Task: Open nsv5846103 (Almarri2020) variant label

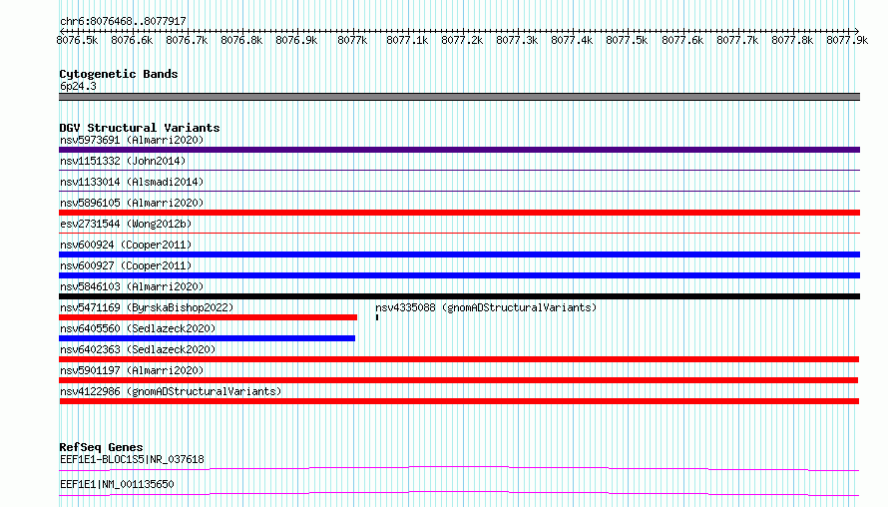Action: tap(132, 286)
